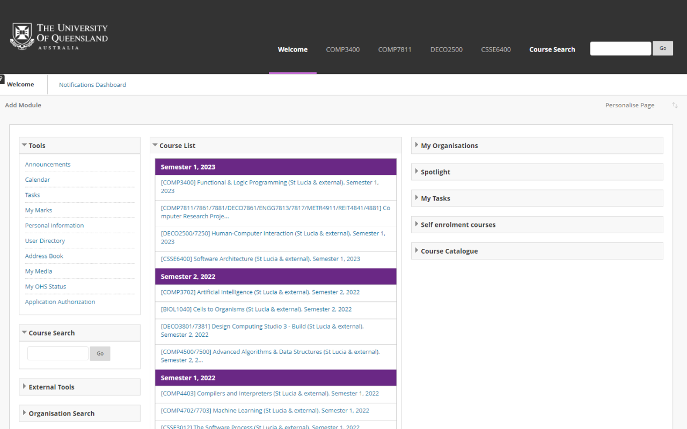Open My OHS Status link
This screenshot has height=429, width=687.
point(46,287)
